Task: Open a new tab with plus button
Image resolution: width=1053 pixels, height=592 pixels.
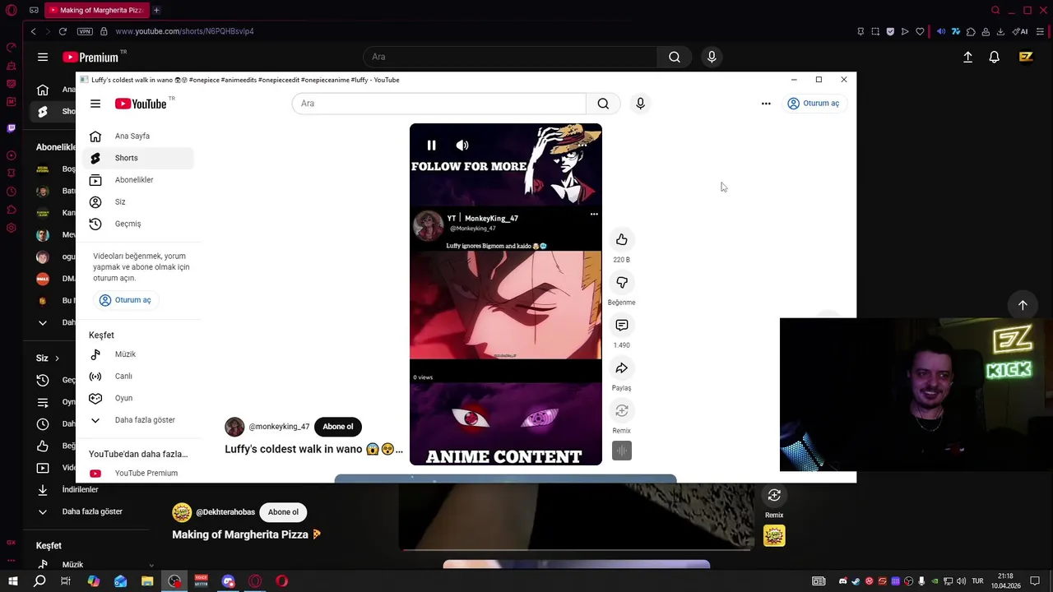Action: [x=156, y=10]
